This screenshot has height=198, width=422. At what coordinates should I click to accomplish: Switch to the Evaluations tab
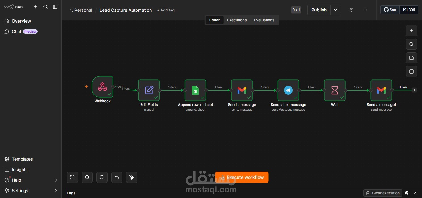pos(264,20)
